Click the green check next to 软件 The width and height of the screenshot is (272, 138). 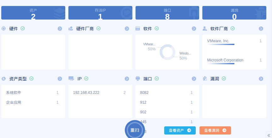point(157,28)
